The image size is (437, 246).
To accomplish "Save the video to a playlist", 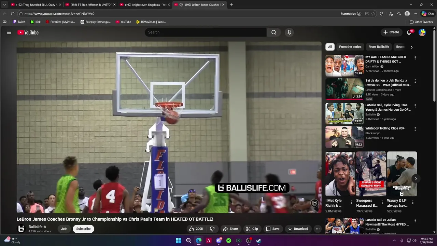I will (272, 229).
